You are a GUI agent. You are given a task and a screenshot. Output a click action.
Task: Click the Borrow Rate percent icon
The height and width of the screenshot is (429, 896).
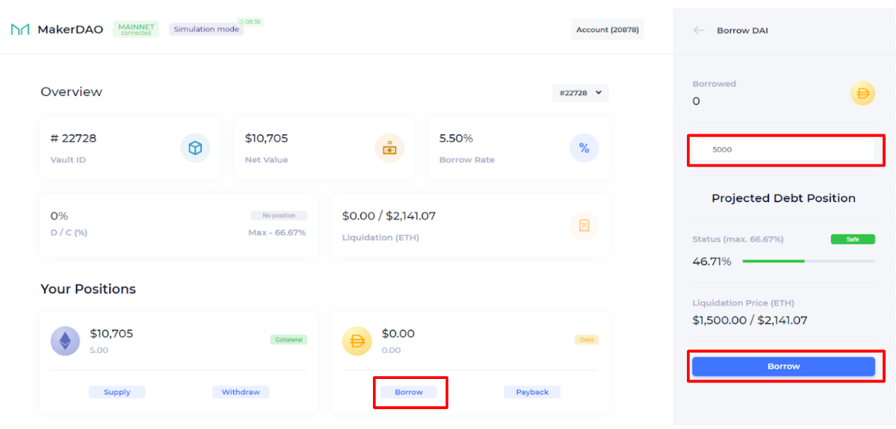tap(584, 148)
